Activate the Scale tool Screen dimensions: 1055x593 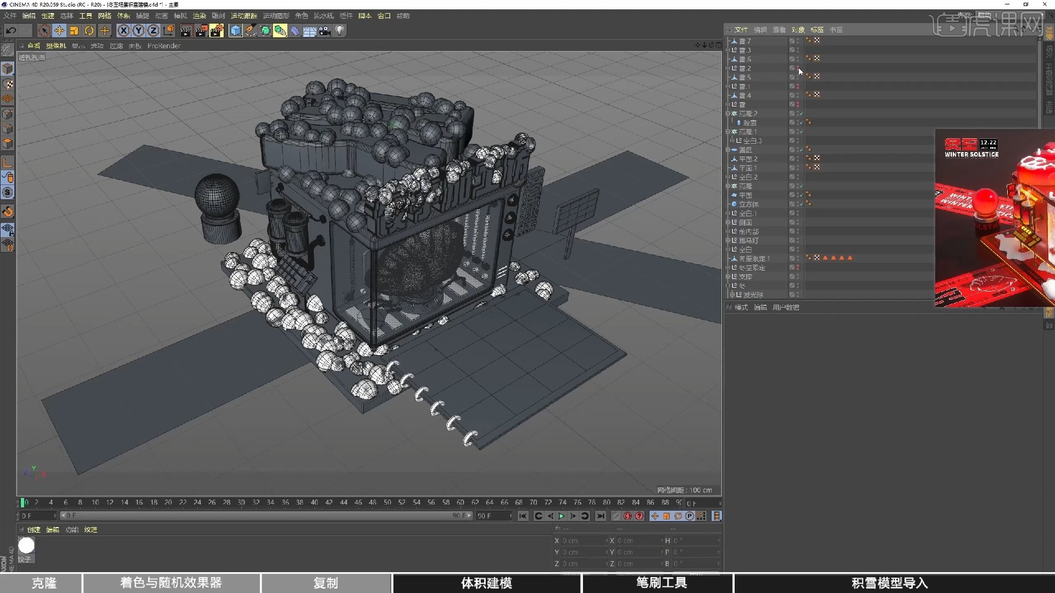tap(74, 31)
